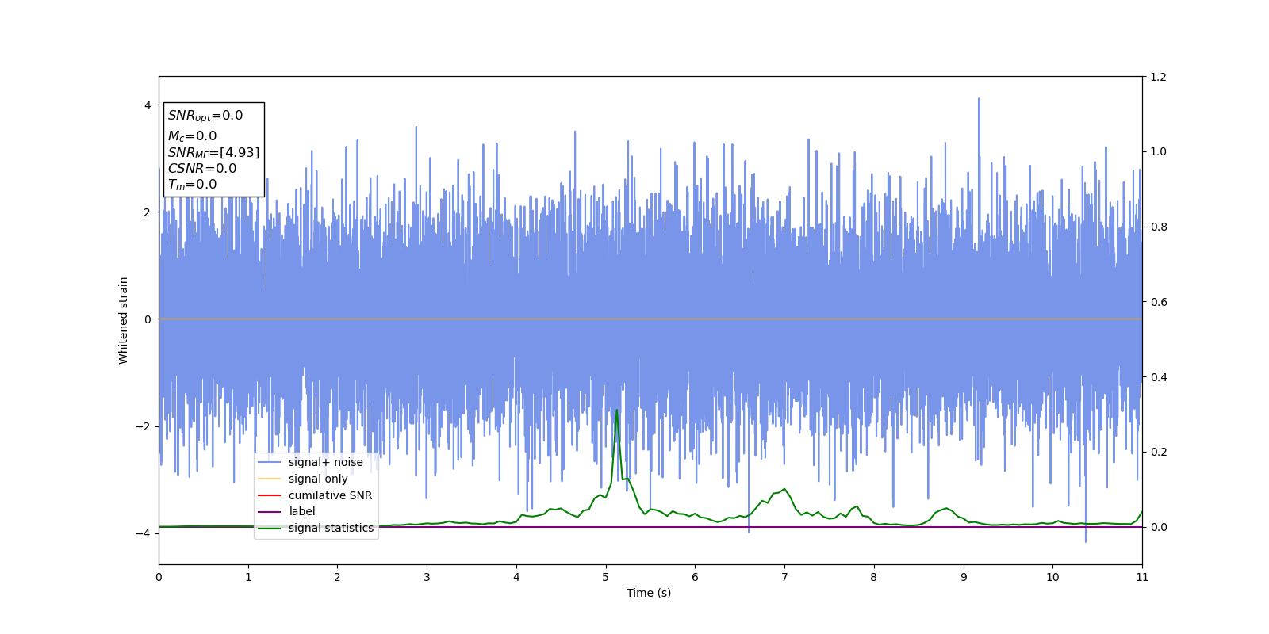Viewport: 1269px width, 634px height.
Task: Click the Mc=0.0 annotation text
Action: [192, 136]
